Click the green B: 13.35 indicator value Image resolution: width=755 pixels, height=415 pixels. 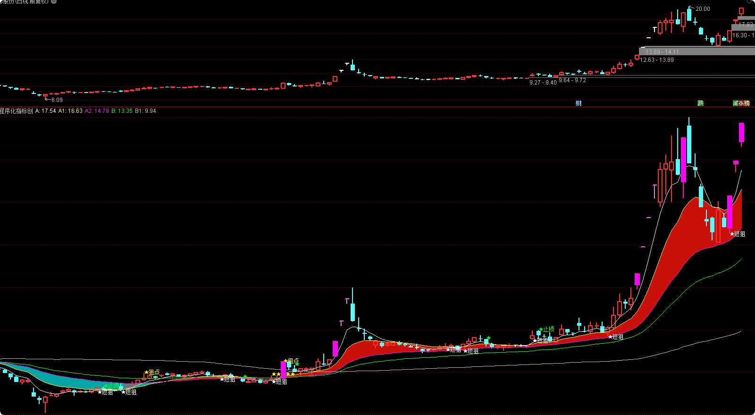point(122,111)
